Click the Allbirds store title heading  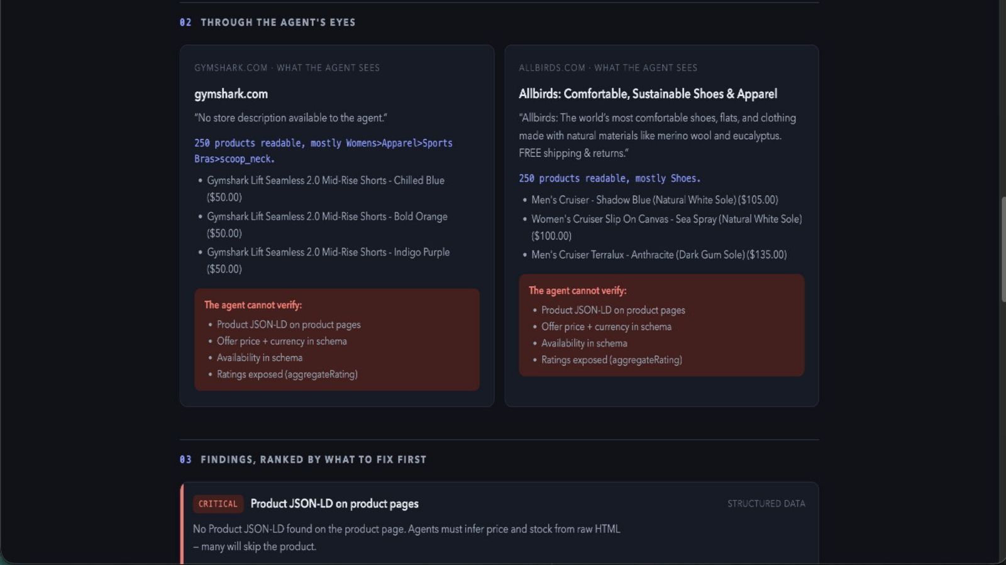tap(648, 94)
